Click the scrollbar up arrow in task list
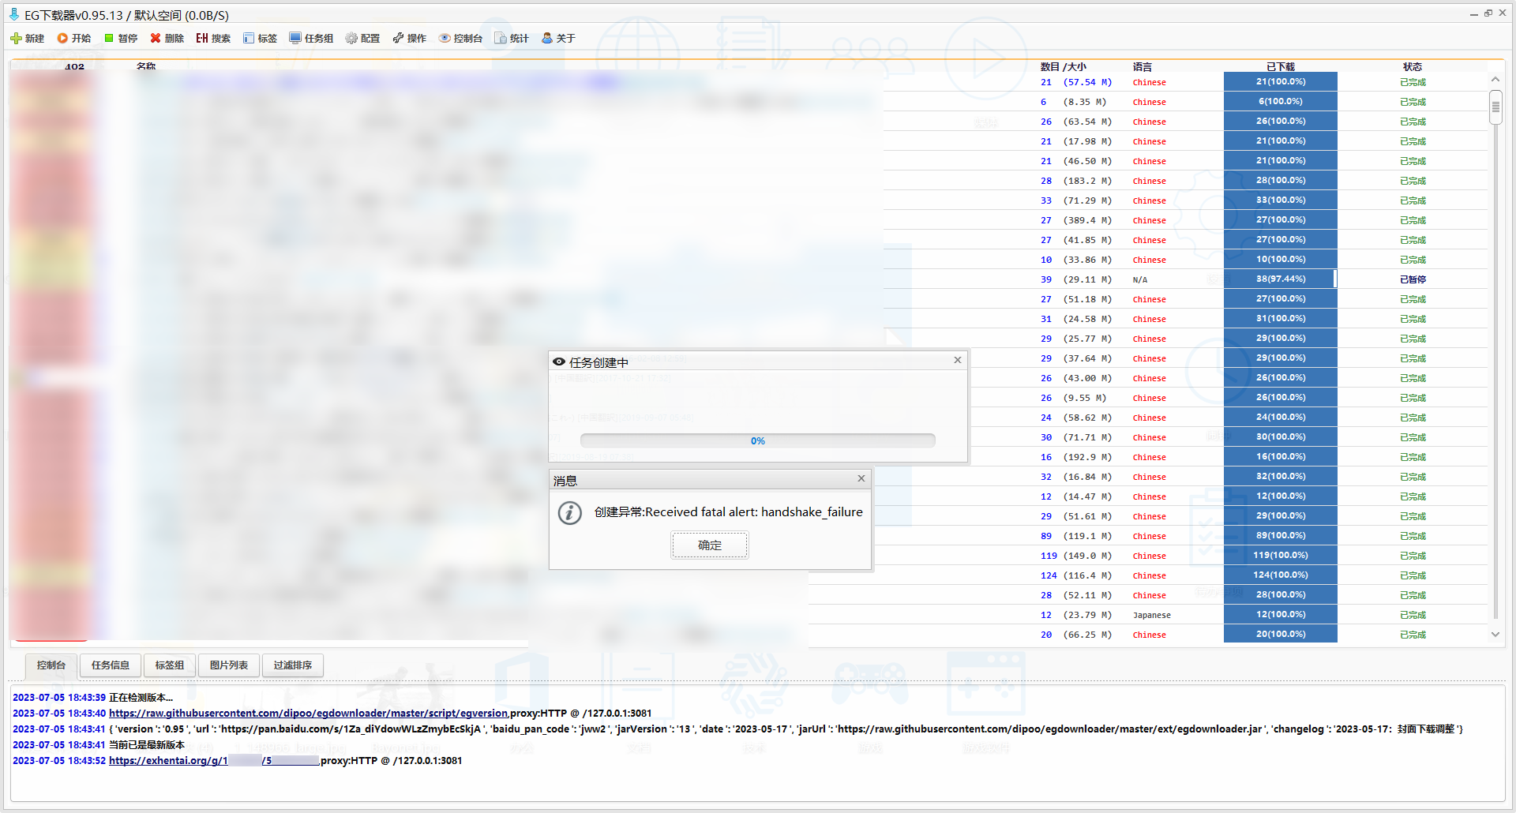 pyautogui.click(x=1495, y=79)
